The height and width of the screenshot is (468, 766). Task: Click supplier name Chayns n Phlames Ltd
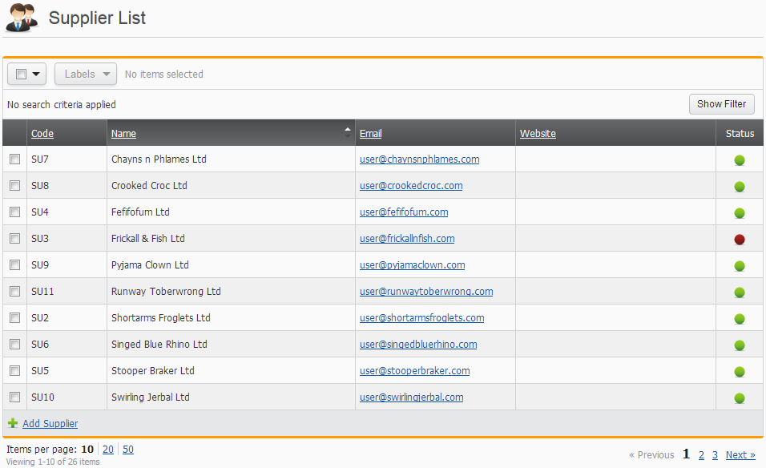[x=159, y=159]
